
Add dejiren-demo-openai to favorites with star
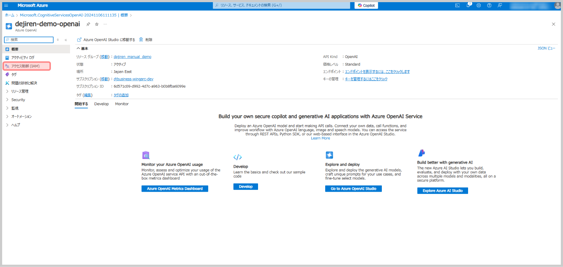(x=97, y=24)
